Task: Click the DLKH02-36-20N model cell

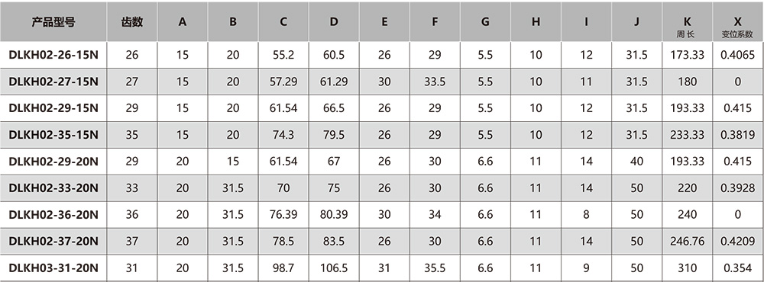Action: click(x=53, y=214)
